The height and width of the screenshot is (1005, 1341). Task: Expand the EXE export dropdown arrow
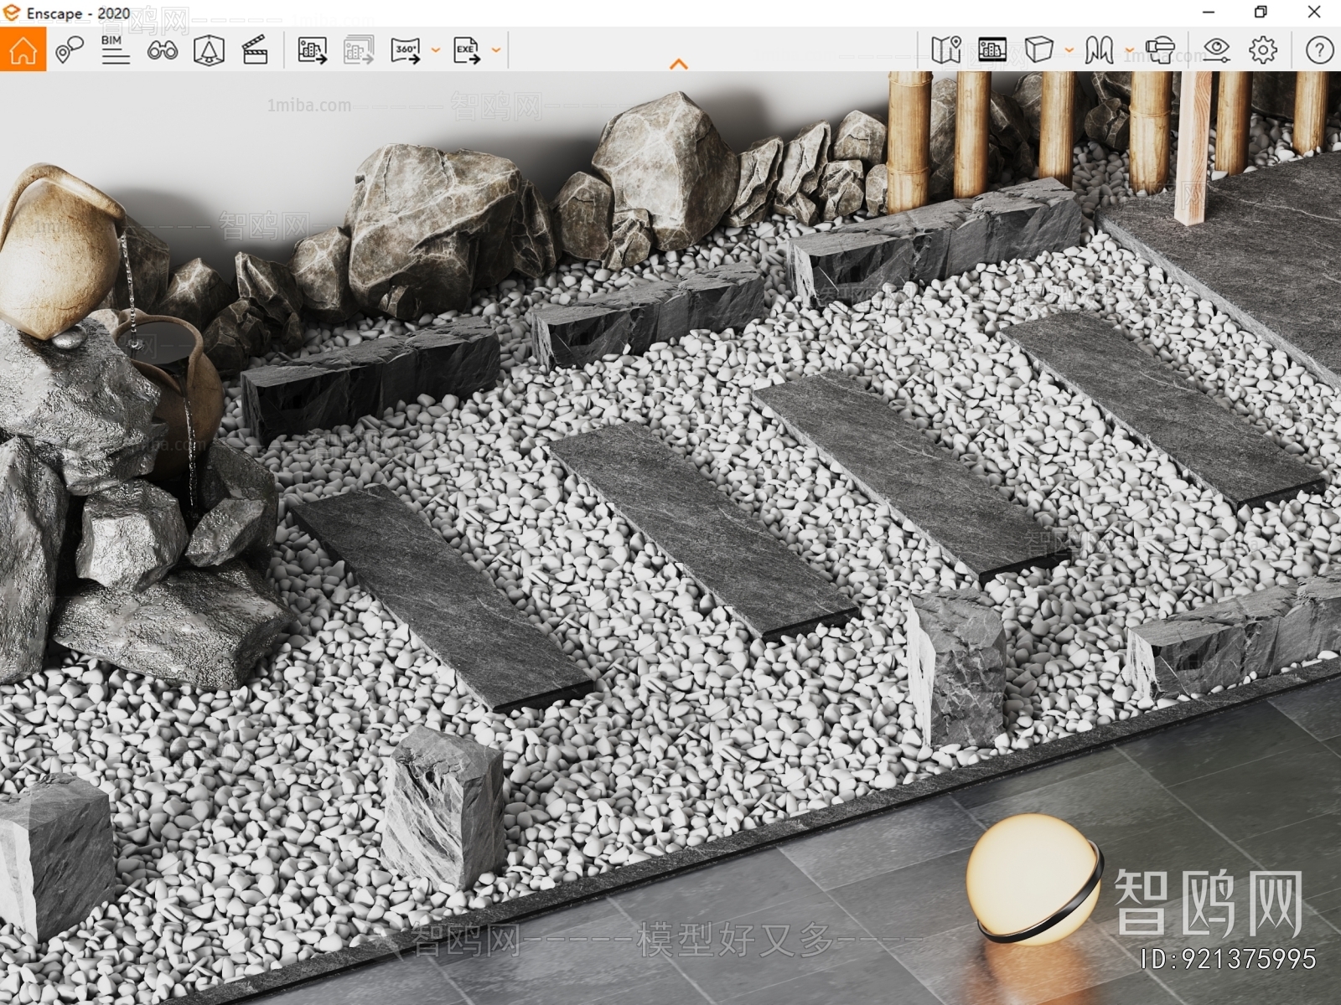tap(496, 50)
